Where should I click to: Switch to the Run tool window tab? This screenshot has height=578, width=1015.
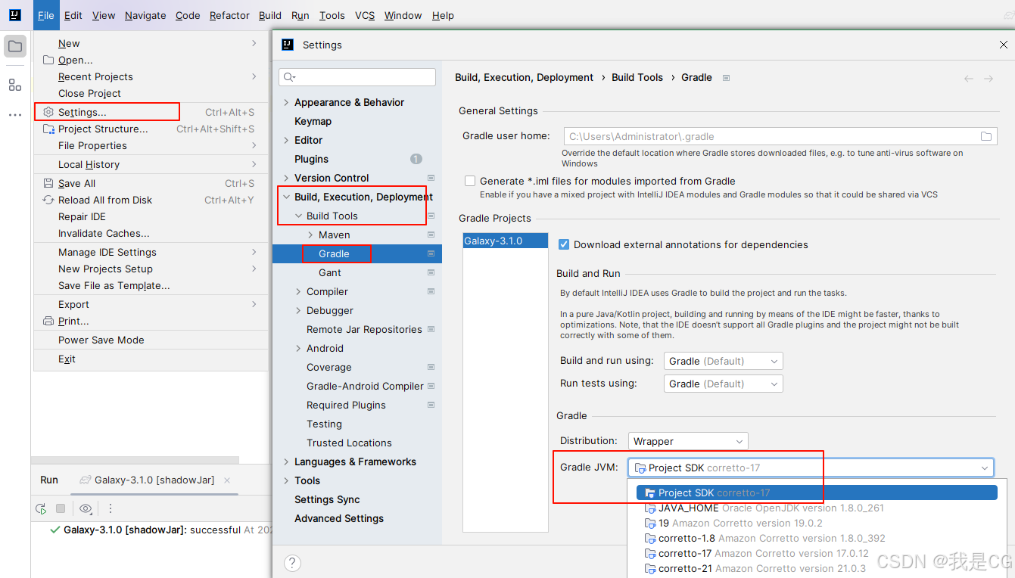(x=49, y=480)
